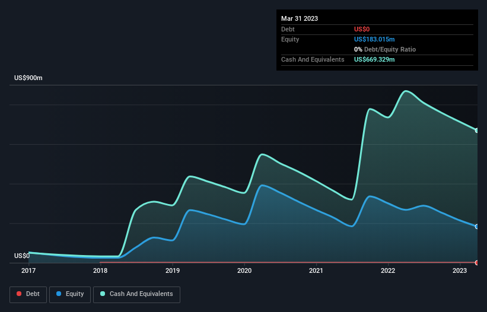Screen dimensions: 487x312
Task: Click the teal cash endpoint marker
Action: pos(477,130)
